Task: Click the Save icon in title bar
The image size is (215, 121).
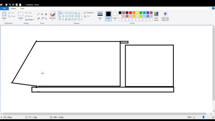Action: click(6, 5)
